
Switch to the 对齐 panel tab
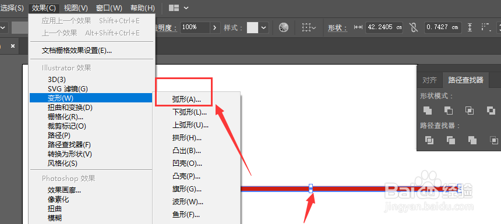(x=429, y=80)
